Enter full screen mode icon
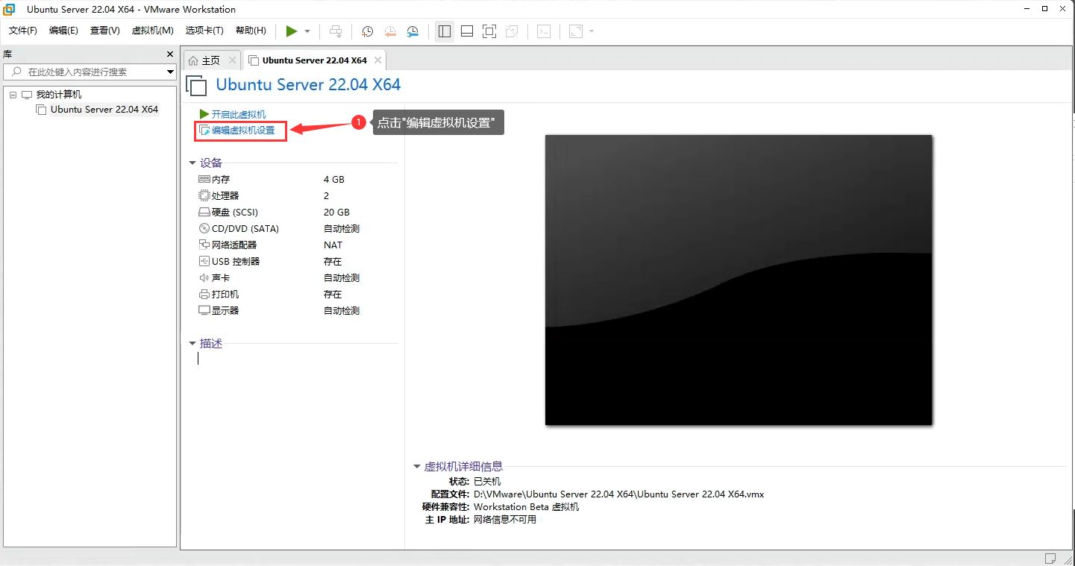Viewport: 1075px width, 566px height. tap(489, 31)
